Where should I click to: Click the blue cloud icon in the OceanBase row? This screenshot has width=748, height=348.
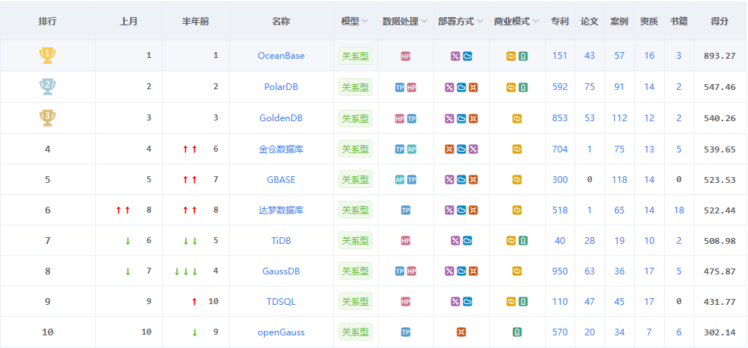click(468, 56)
